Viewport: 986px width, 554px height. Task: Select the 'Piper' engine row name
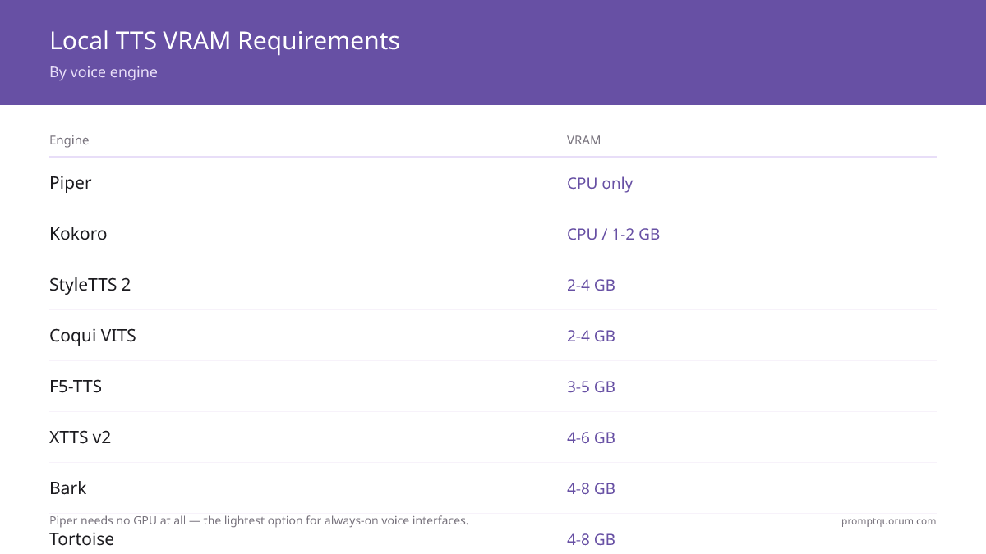70,183
